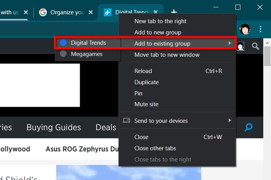This screenshot has height=180, width=271.
Task: Click the white ad banner box
Action: click(x=40, y=85)
